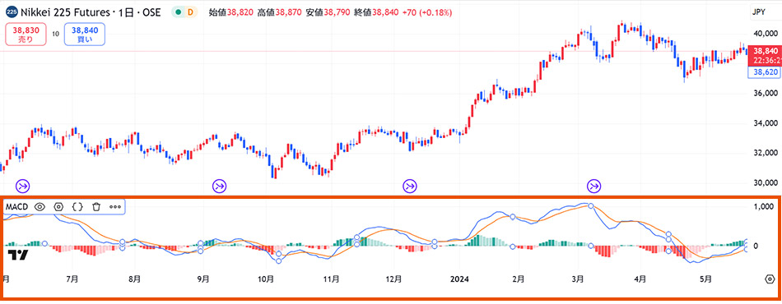Click the 7月 time axis label

[x=72, y=279]
